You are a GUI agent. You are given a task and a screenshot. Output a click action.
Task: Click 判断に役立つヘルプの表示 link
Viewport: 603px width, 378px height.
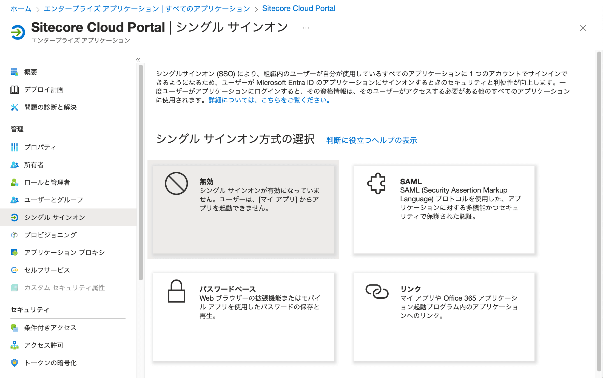(x=371, y=140)
